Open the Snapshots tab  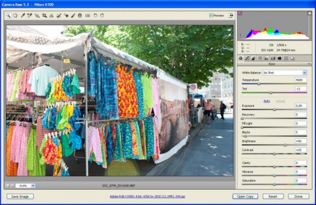(292, 58)
